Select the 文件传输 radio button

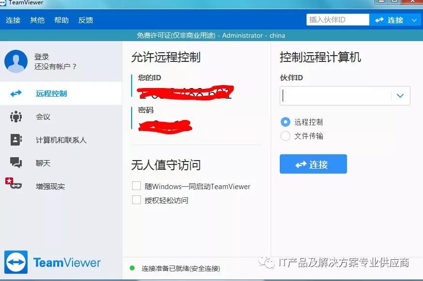coord(285,136)
